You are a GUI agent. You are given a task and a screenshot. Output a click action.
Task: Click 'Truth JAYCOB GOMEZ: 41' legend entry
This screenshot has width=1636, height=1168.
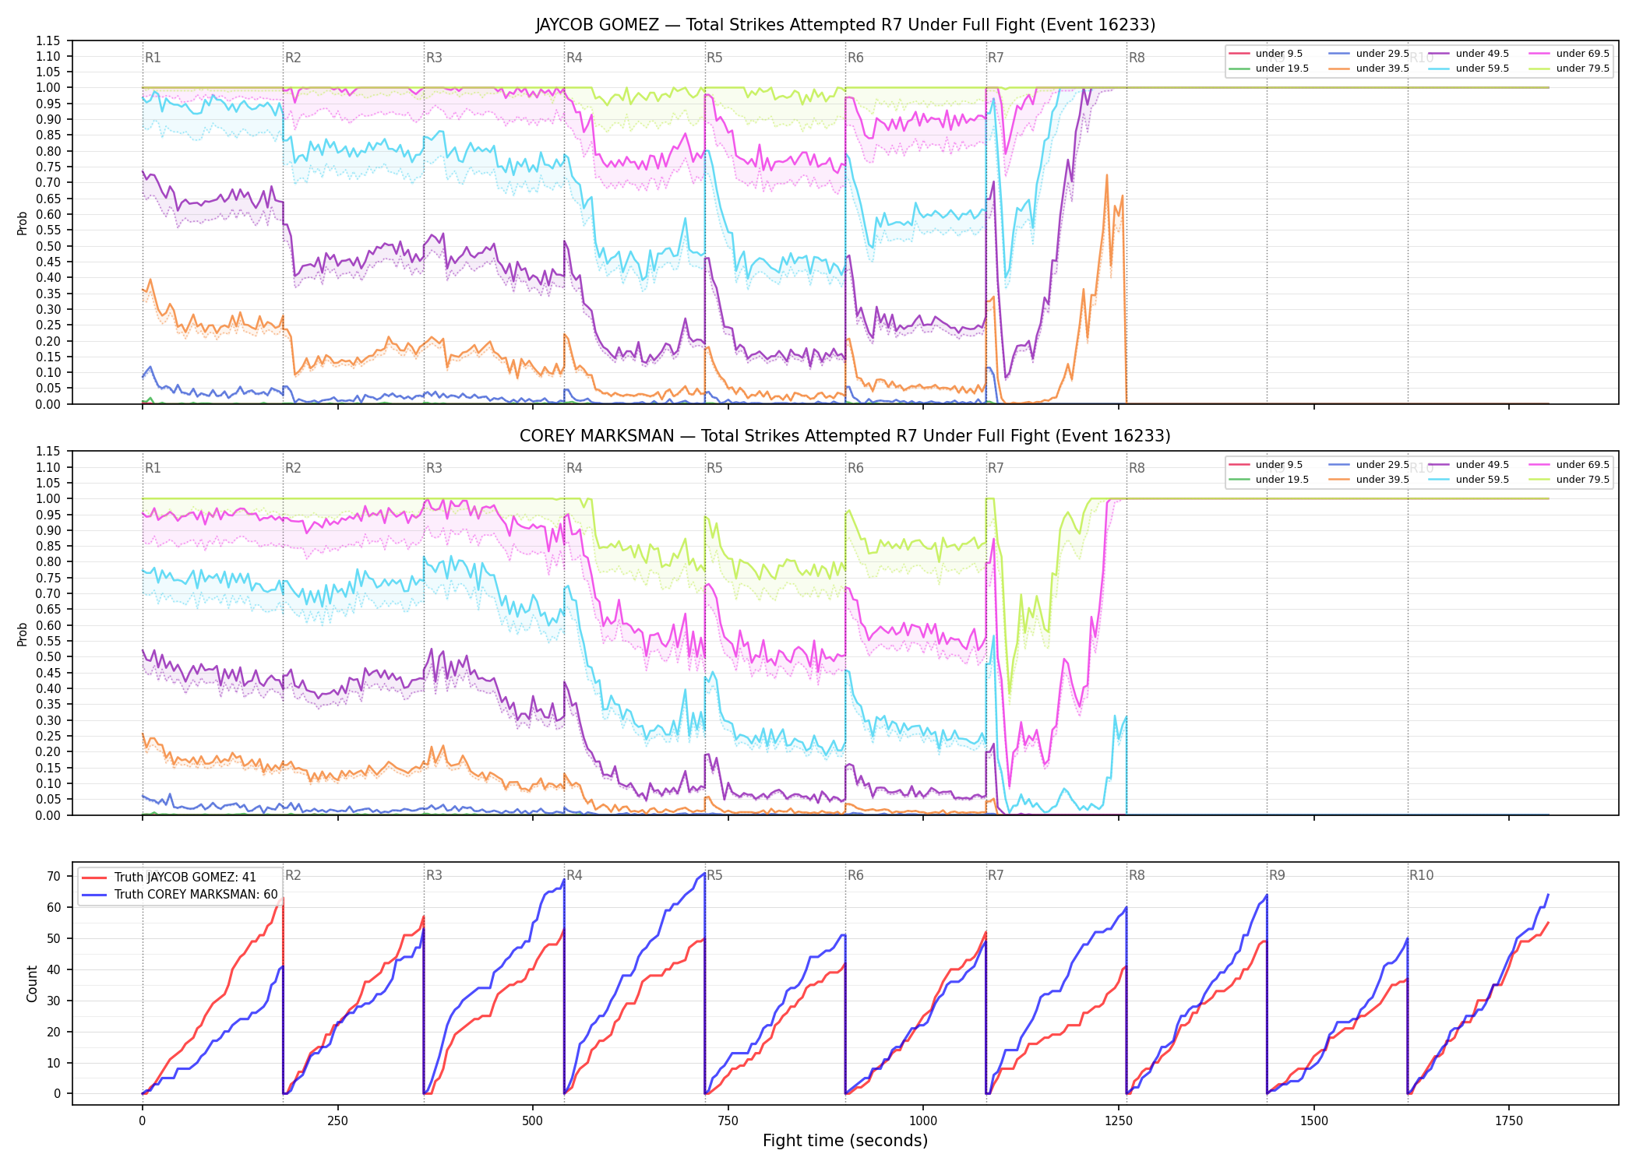[169, 878]
